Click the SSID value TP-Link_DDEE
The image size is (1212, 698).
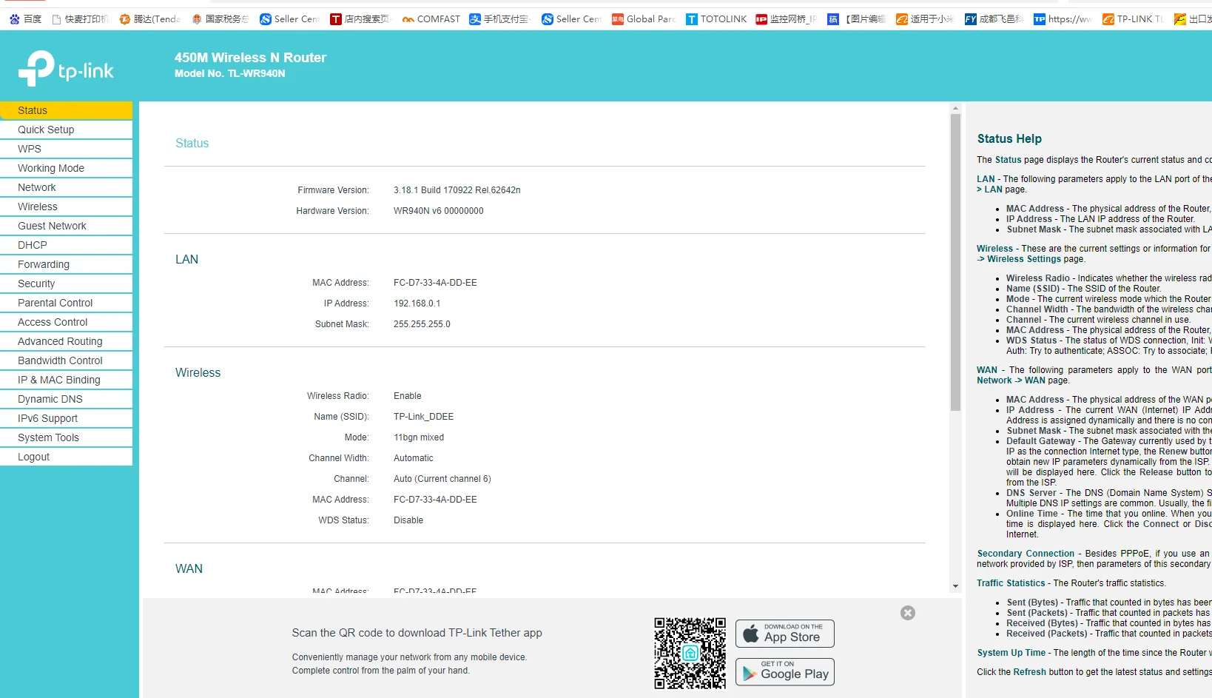(424, 417)
